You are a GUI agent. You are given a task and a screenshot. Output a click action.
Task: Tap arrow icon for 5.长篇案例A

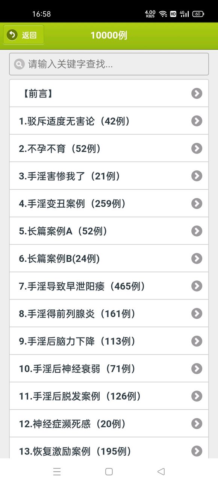click(197, 231)
